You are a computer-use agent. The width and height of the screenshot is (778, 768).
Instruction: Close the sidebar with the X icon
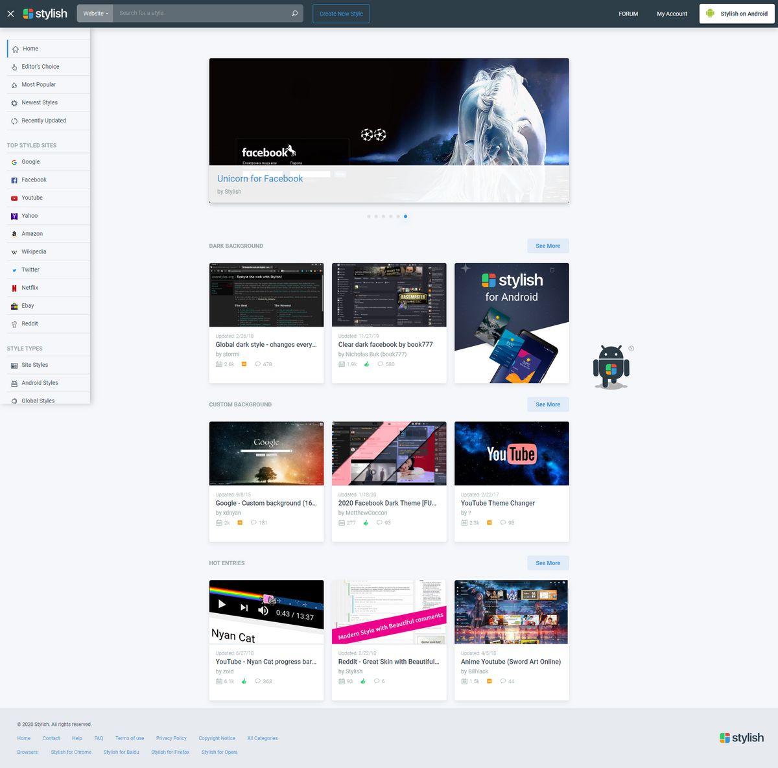click(10, 14)
